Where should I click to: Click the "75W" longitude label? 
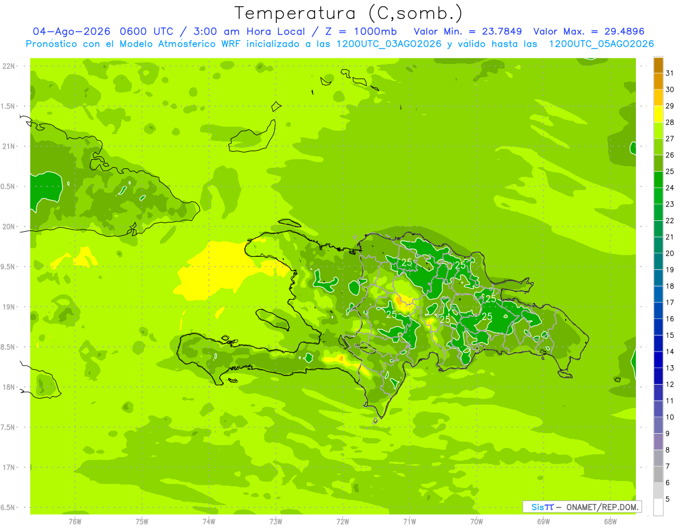pyautogui.click(x=142, y=521)
